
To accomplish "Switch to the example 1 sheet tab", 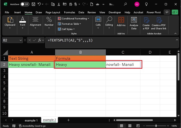I will click(31, 120).
